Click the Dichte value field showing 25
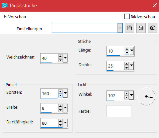Screen dimensions: 159x138 115,66
